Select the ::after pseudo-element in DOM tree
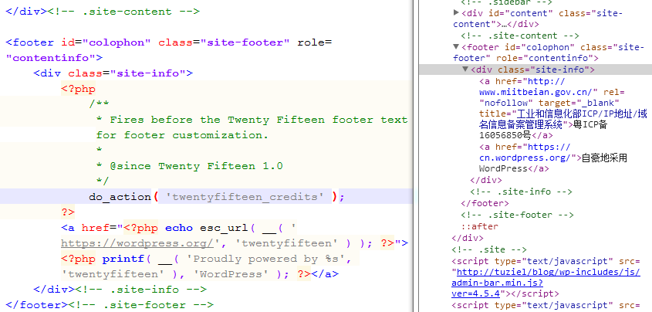Image resolution: width=652 pixels, height=312 pixels. point(479,227)
